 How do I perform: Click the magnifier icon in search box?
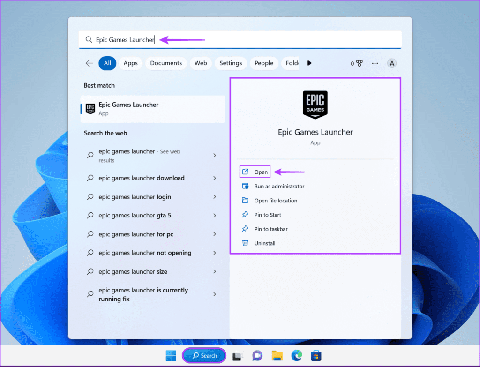pyautogui.click(x=89, y=39)
